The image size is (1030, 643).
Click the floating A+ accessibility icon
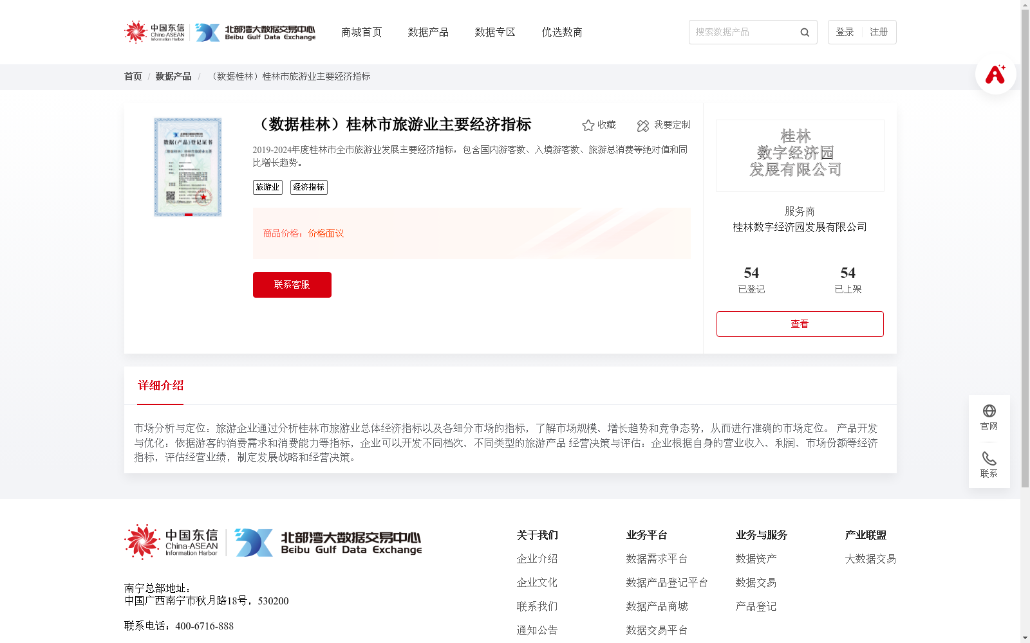(995, 74)
